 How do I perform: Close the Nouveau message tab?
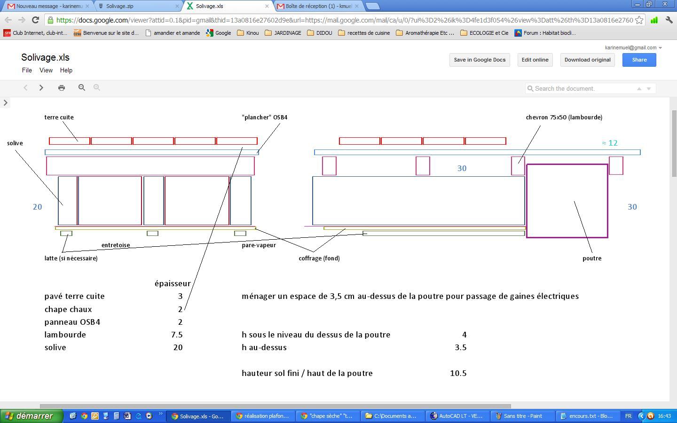87,6
